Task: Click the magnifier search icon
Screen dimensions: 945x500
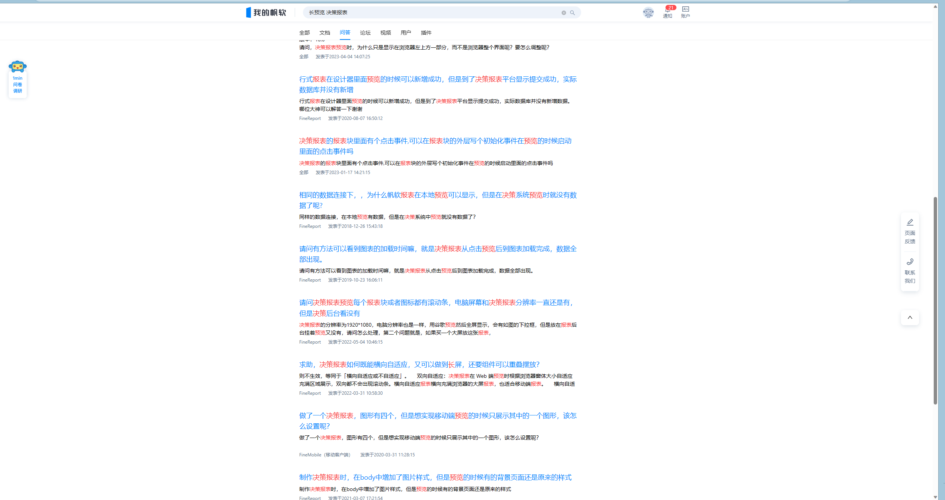Action: pos(572,13)
